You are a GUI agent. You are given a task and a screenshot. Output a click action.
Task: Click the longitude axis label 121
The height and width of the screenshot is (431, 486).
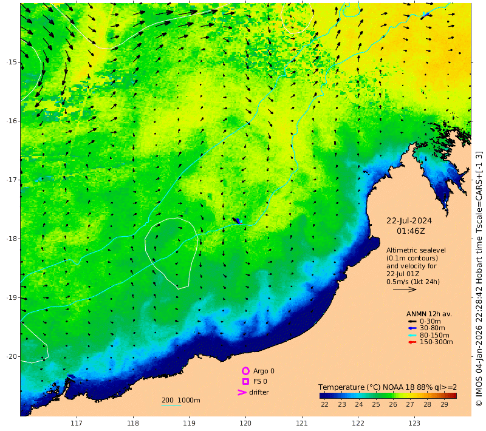coord(301,423)
